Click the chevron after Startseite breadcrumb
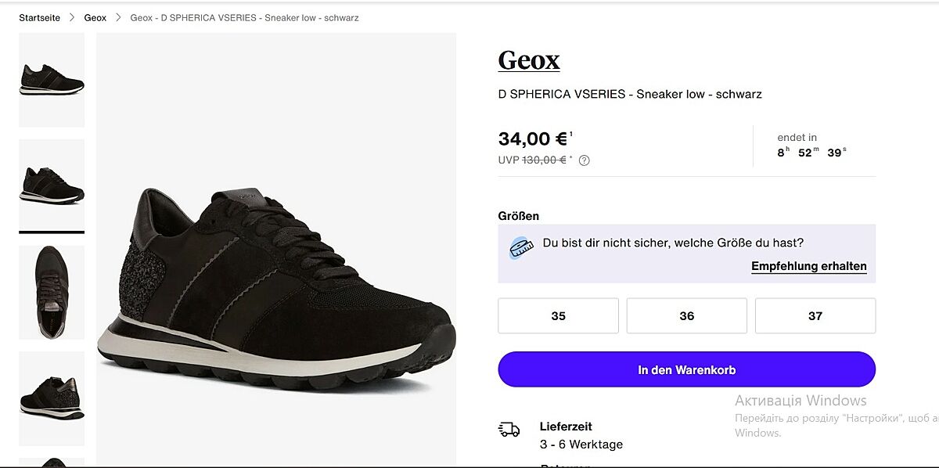 72,17
